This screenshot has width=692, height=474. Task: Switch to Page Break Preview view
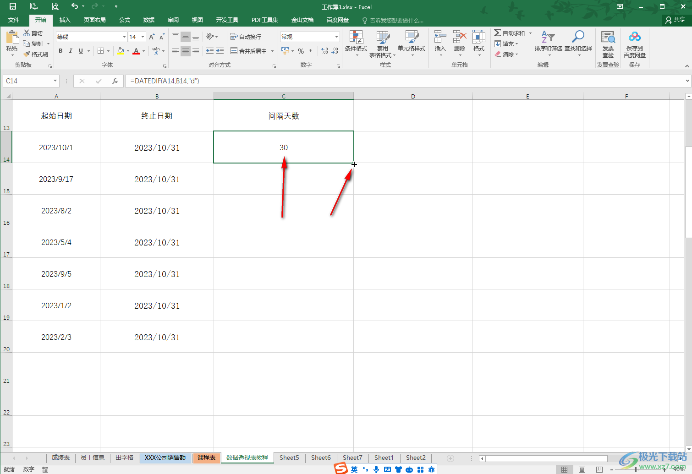[599, 469]
